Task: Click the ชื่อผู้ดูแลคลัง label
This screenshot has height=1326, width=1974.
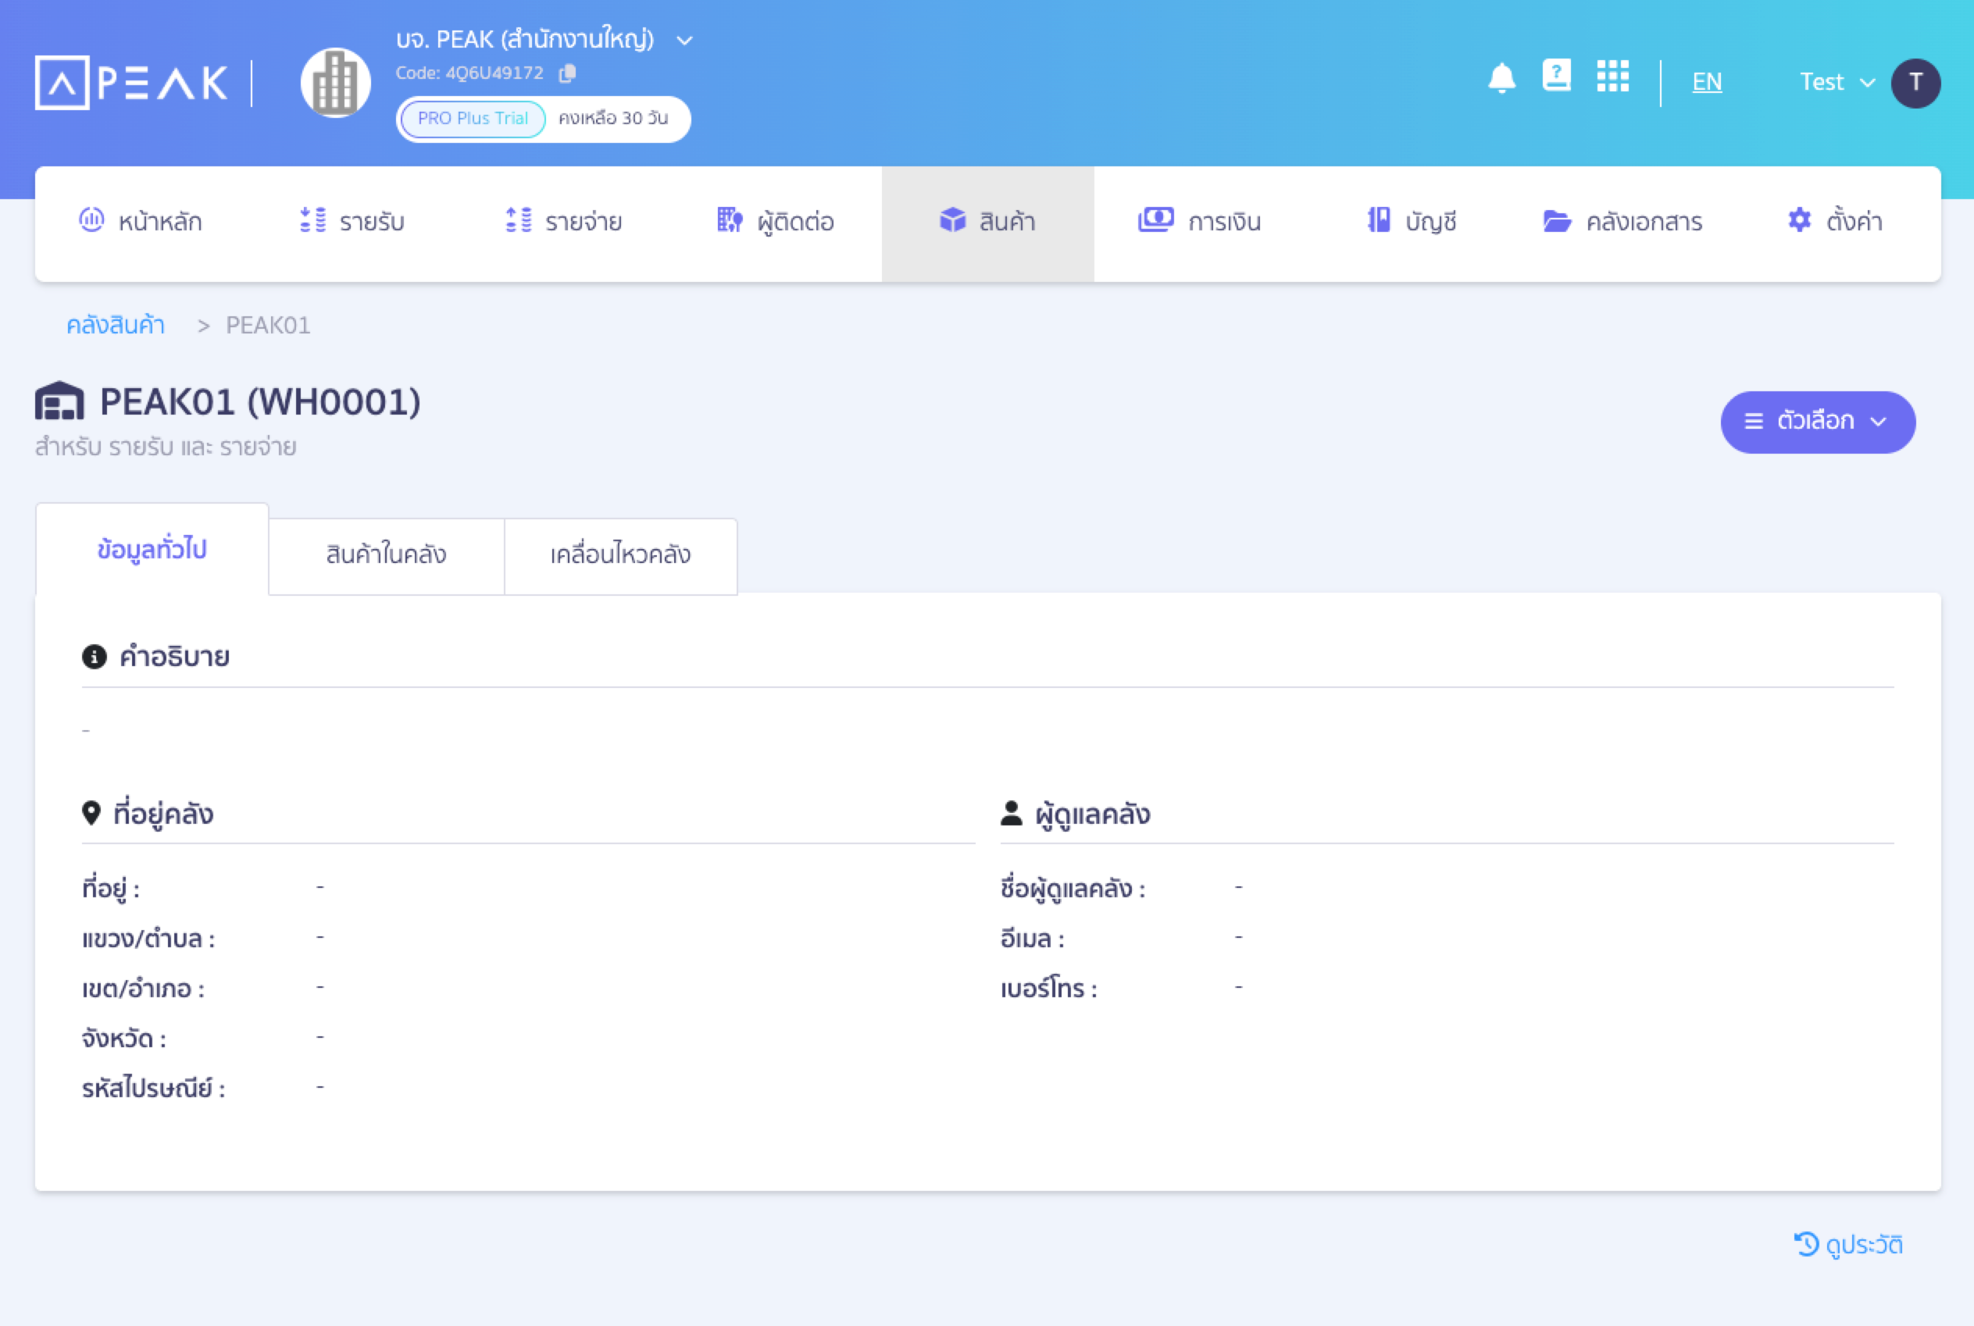Action: click(x=1073, y=889)
